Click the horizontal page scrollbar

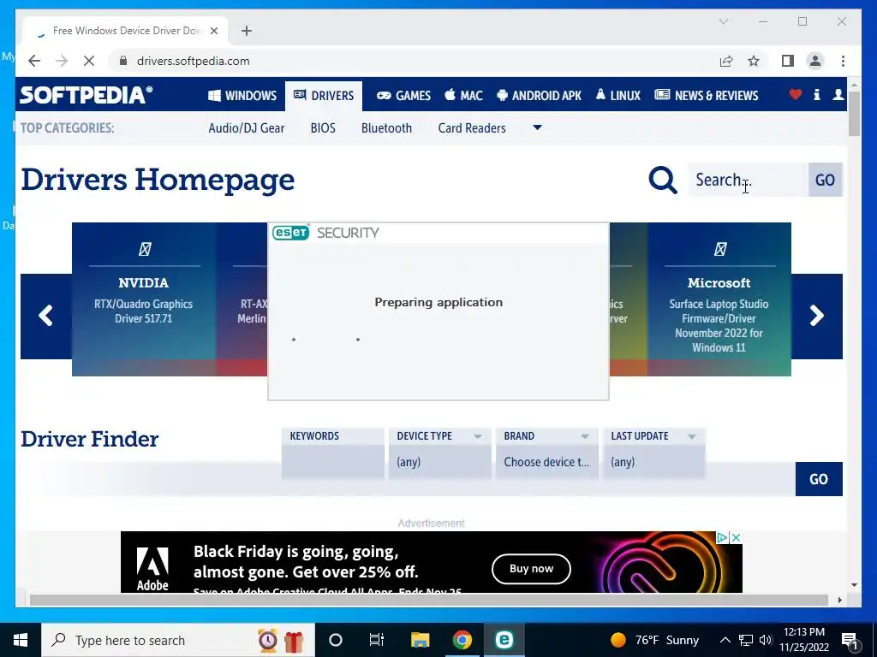coord(428,600)
